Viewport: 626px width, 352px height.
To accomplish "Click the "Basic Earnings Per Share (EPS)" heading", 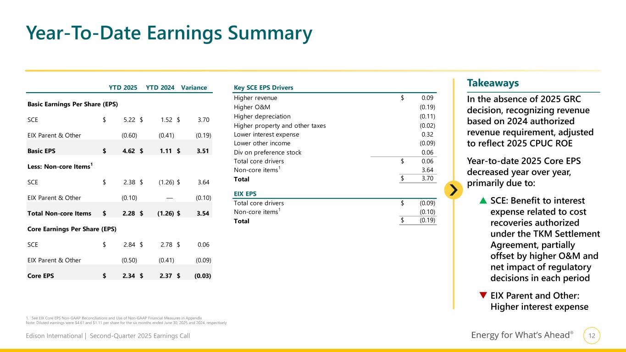I will coord(73,104).
